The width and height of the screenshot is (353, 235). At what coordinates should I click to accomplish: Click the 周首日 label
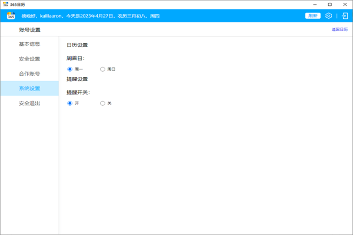pos(75,59)
